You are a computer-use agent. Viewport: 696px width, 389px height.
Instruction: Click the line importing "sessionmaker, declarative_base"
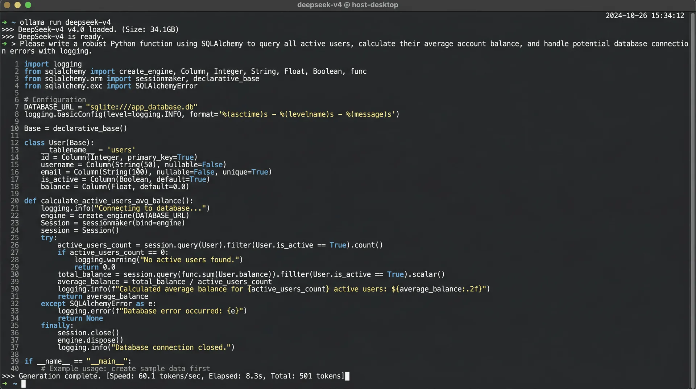(x=142, y=79)
